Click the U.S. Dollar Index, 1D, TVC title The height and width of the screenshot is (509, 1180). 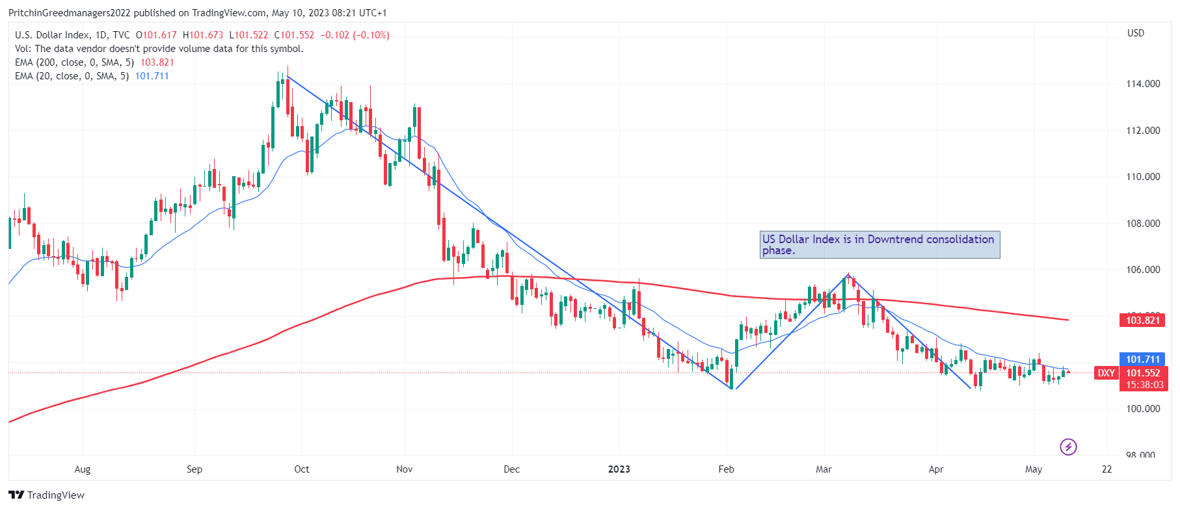click(x=72, y=35)
